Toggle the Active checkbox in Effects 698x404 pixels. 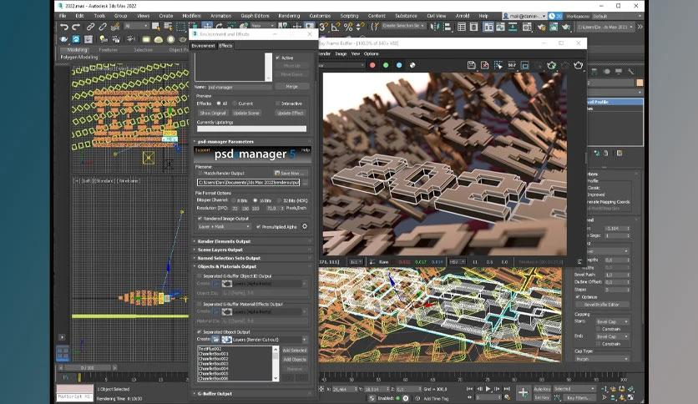(x=278, y=58)
